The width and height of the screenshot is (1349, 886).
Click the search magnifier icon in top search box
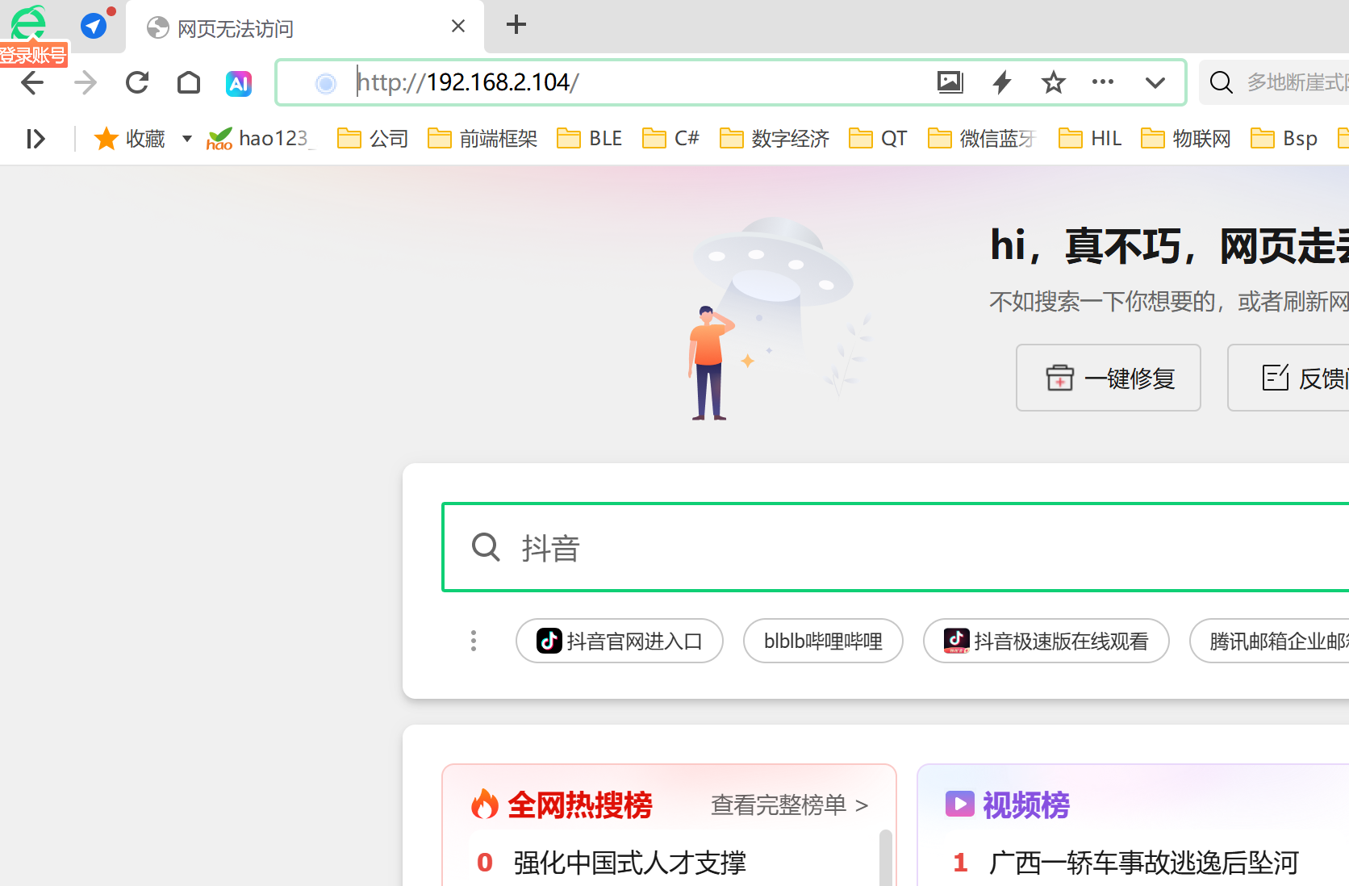pyautogui.click(x=1222, y=82)
